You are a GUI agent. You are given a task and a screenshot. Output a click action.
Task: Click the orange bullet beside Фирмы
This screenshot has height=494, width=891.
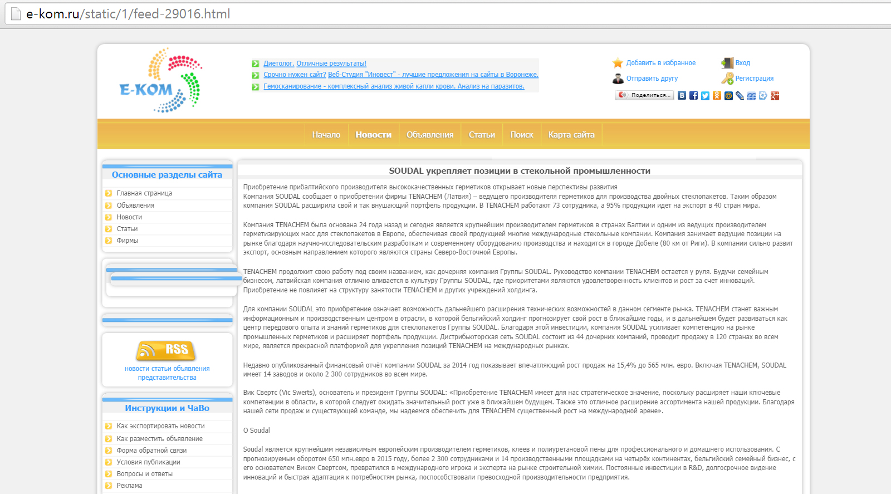(109, 241)
